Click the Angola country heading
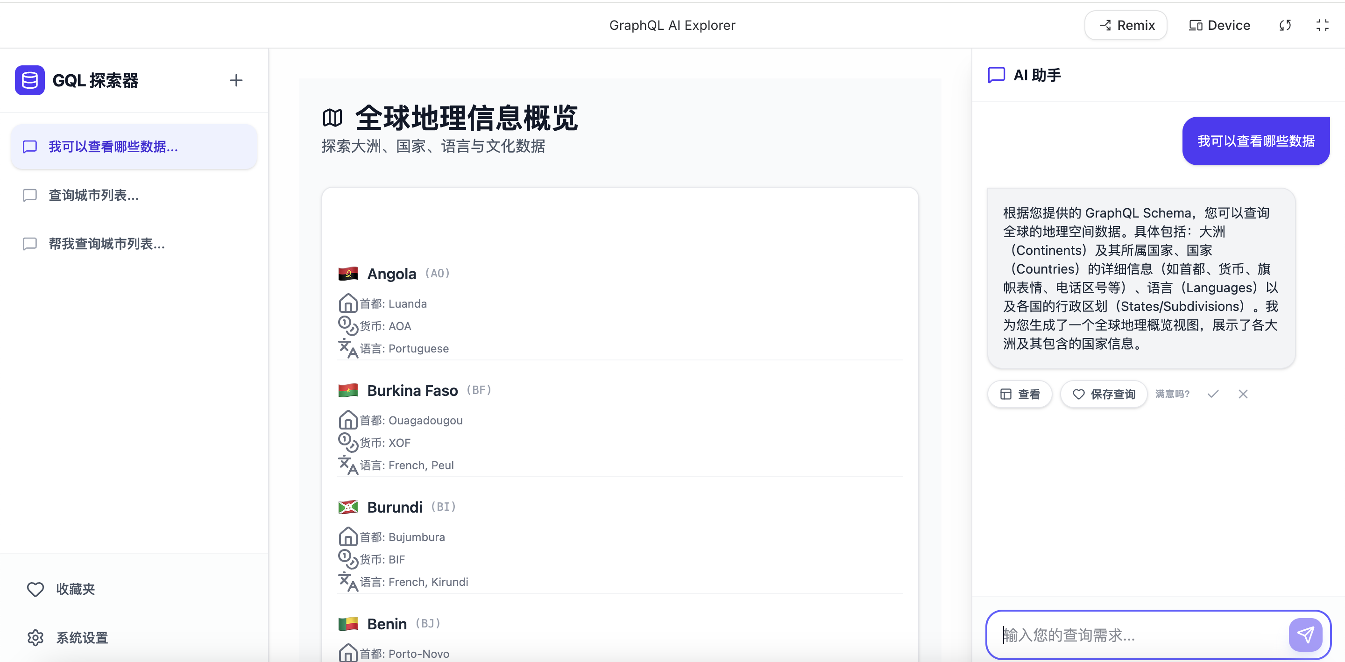The width and height of the screenshot is (1345, 662). click(392, 274)
